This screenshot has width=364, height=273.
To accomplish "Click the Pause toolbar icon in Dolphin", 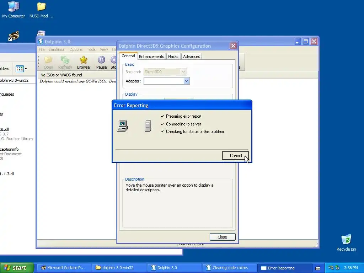I will click(101, 63).
